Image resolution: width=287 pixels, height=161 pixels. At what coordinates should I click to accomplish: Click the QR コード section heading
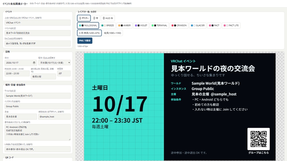point(9,158)
